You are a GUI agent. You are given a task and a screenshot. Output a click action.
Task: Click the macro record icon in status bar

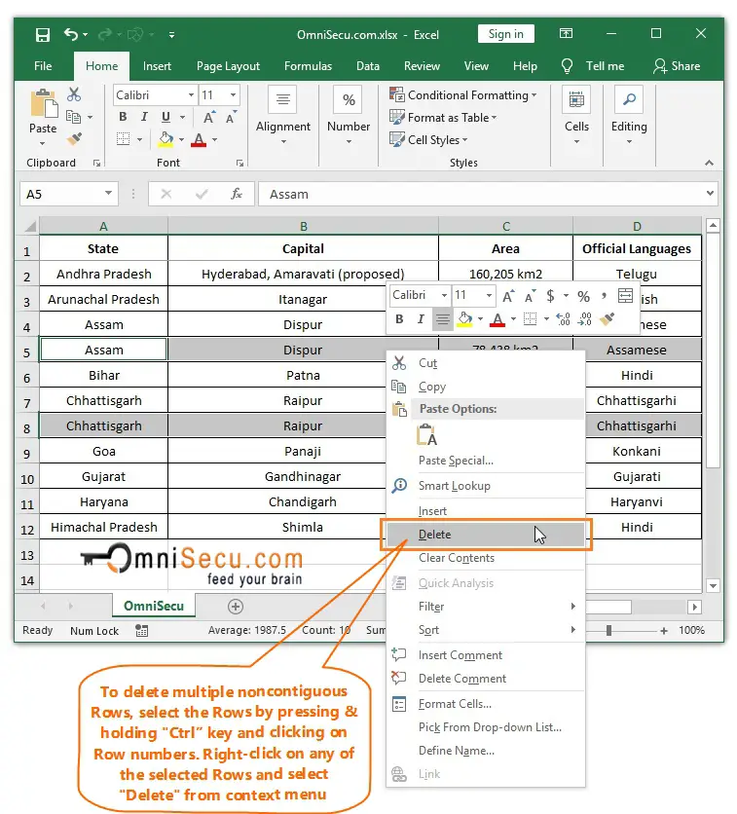[x=141, y=630]
